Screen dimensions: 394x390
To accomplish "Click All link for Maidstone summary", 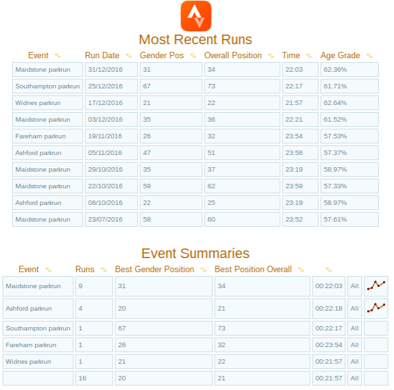I will pos(355,286).
